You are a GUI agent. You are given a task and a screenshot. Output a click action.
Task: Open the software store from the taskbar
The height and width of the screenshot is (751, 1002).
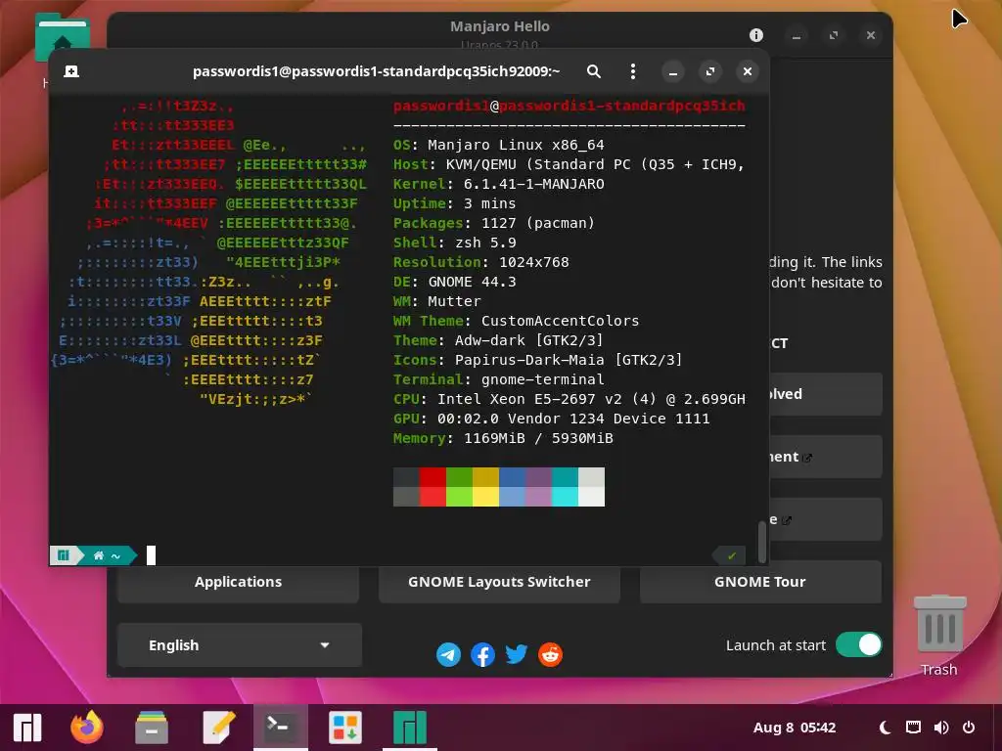tap(345, 728)
